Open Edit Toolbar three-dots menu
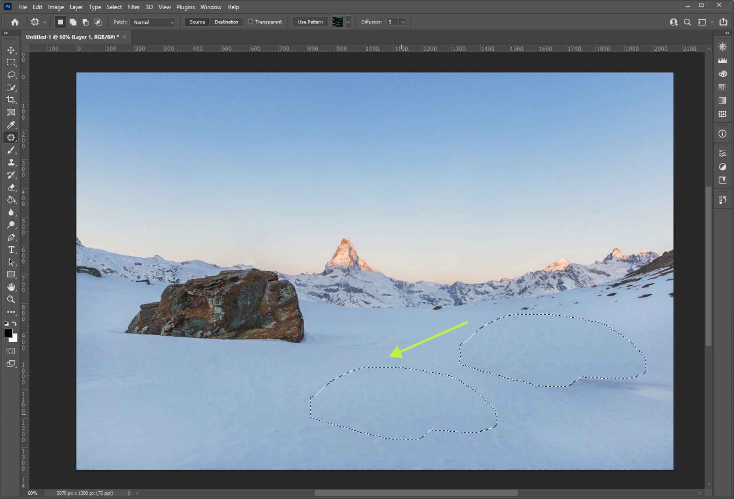Viewport: 734px width, 499px height. coord(11,312)
